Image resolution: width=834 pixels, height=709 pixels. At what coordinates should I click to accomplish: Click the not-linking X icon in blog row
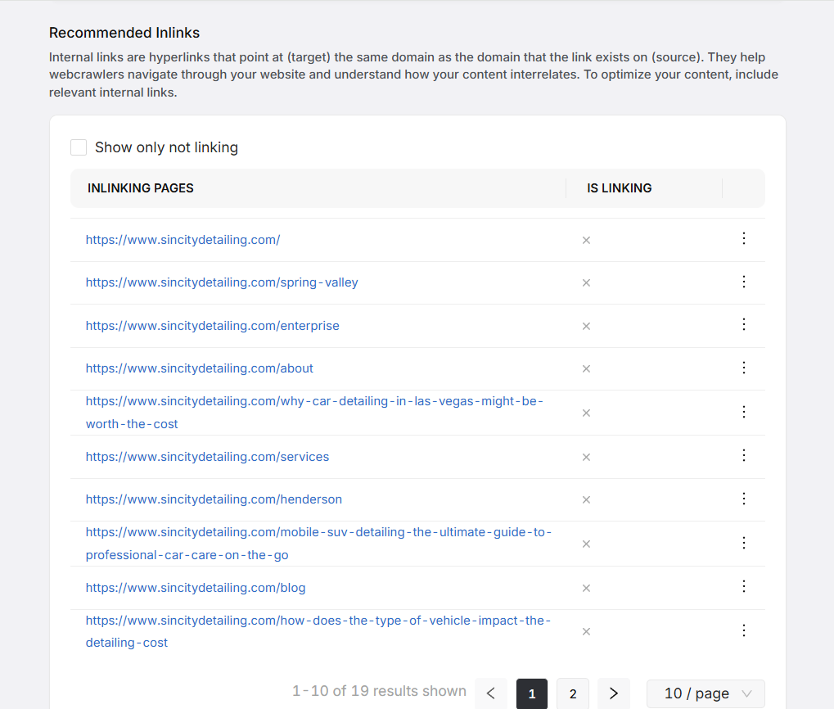(586, 588)
